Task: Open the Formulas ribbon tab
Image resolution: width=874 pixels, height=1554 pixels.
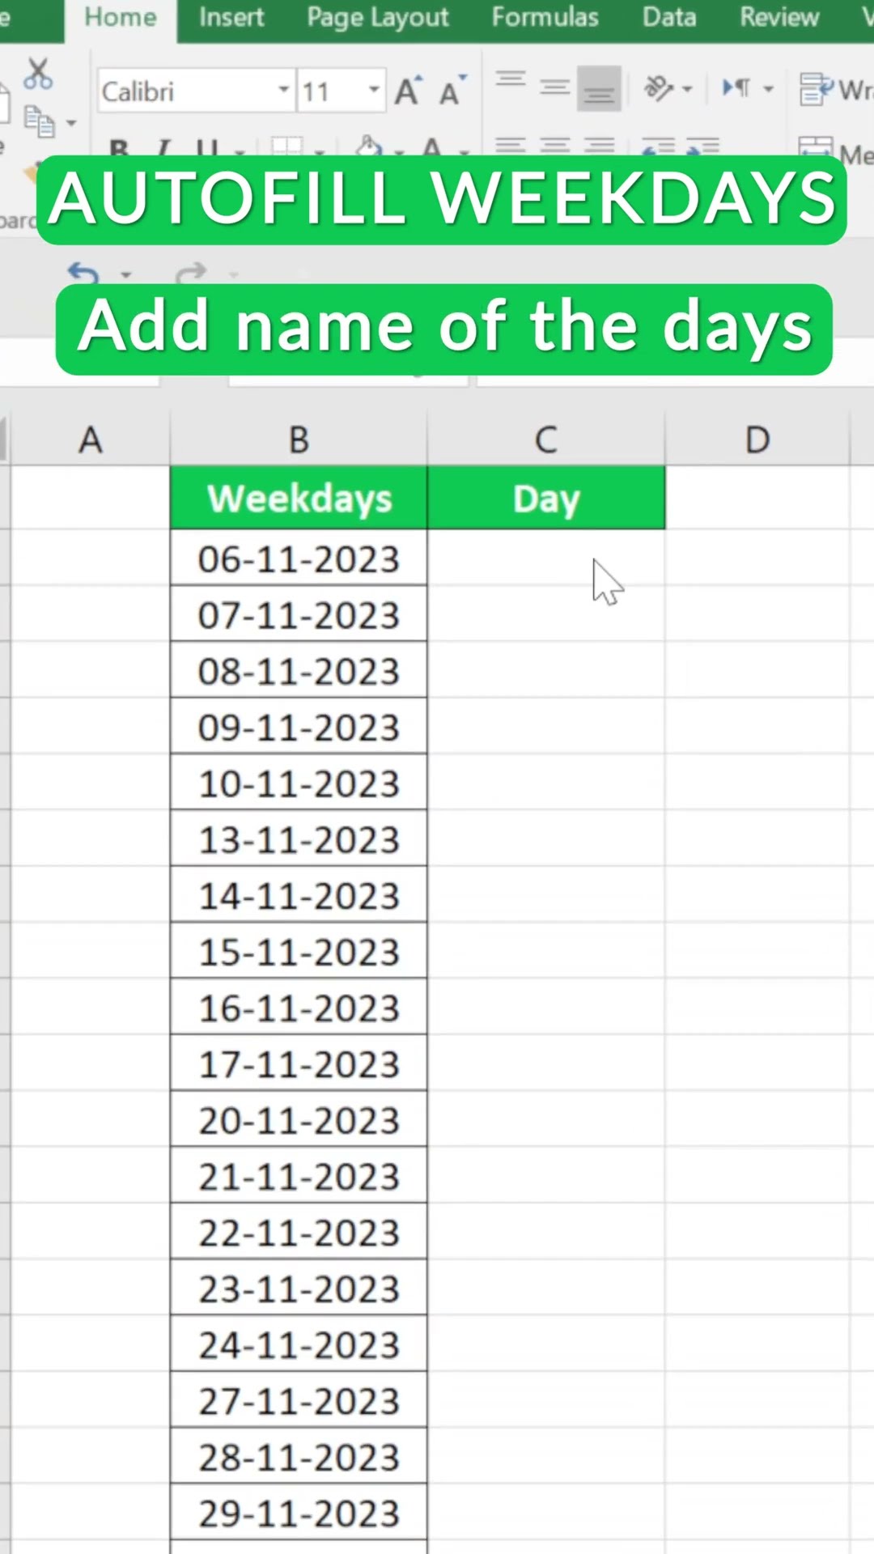Action: tap(545, 17)
